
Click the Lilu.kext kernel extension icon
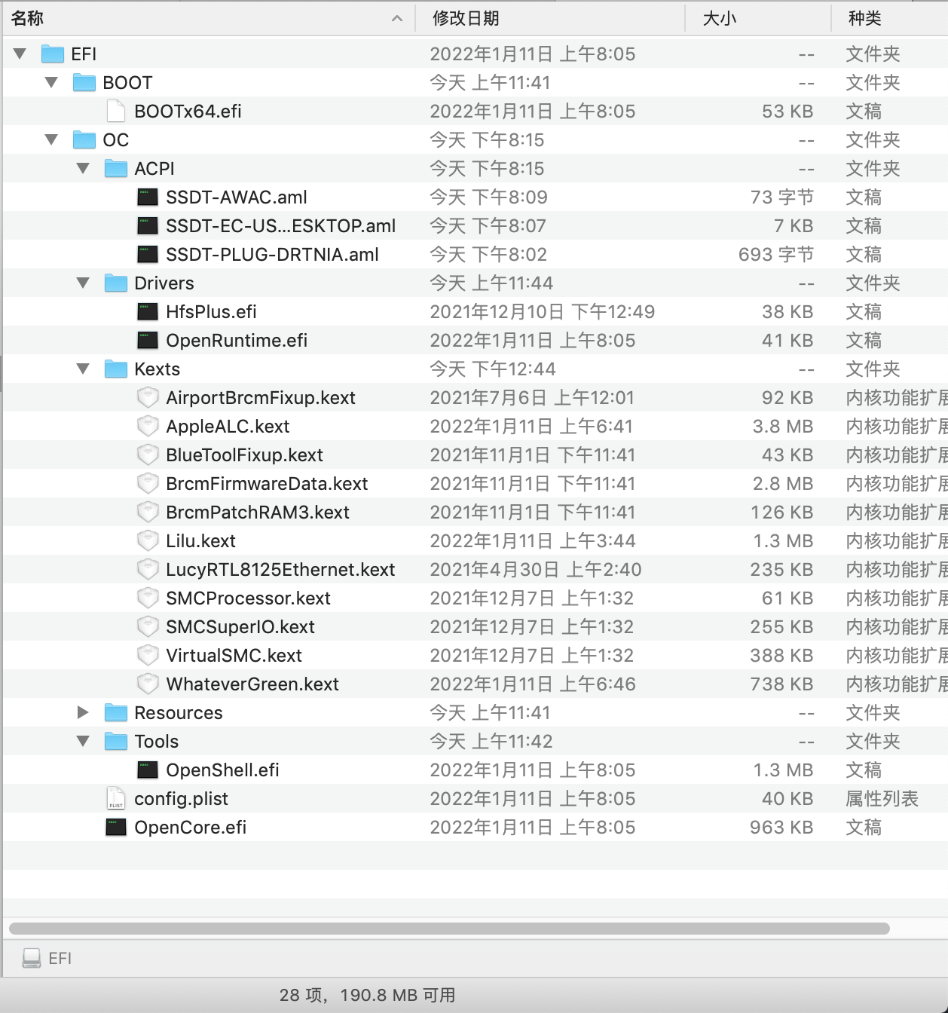pyautogui.click(x=148, y=540)
